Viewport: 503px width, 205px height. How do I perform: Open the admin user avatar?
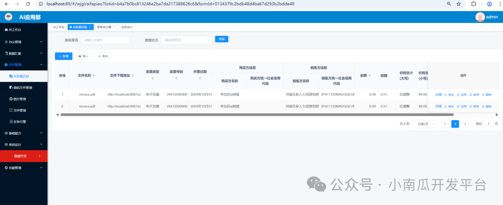480,17
